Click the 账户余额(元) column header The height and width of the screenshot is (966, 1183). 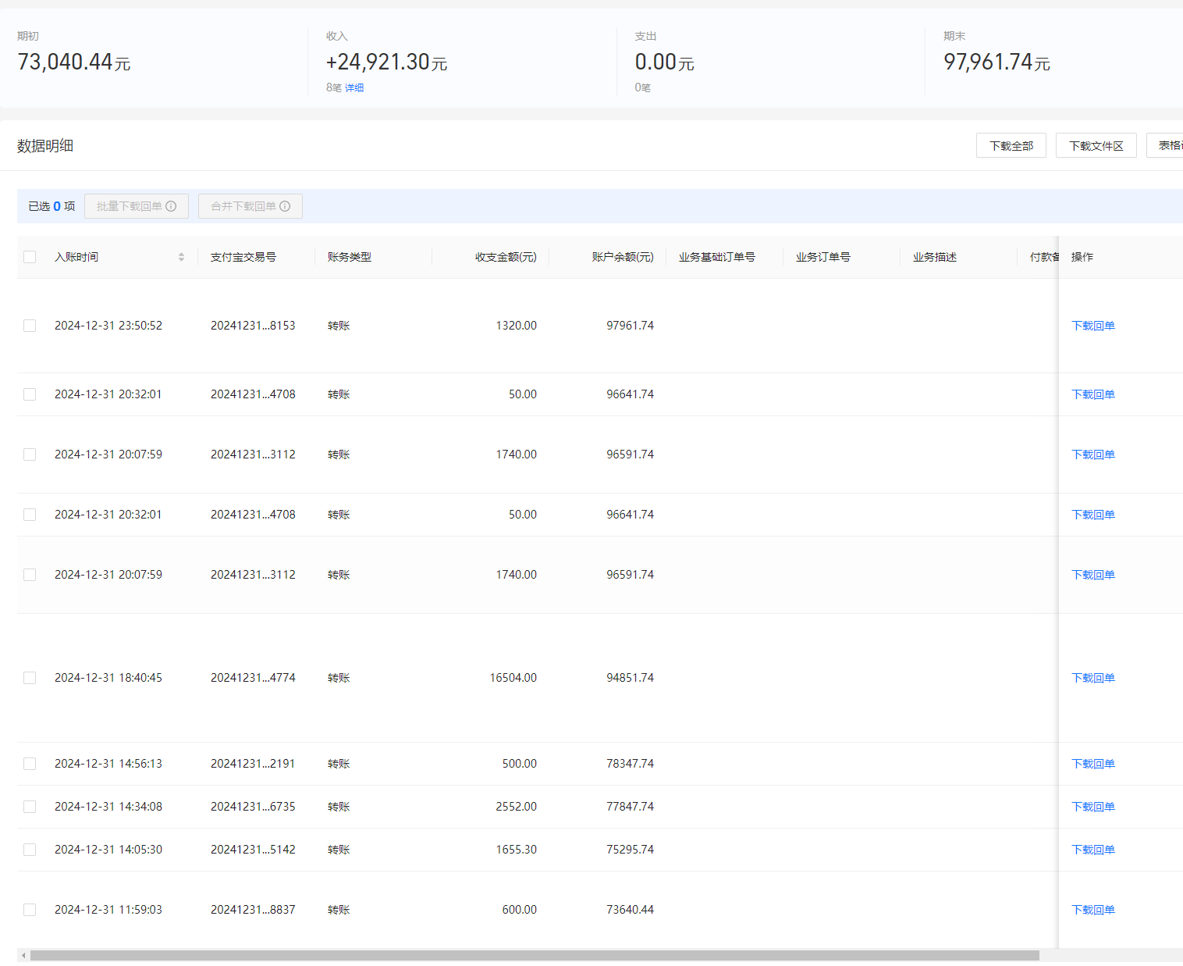tap(623, 257)
